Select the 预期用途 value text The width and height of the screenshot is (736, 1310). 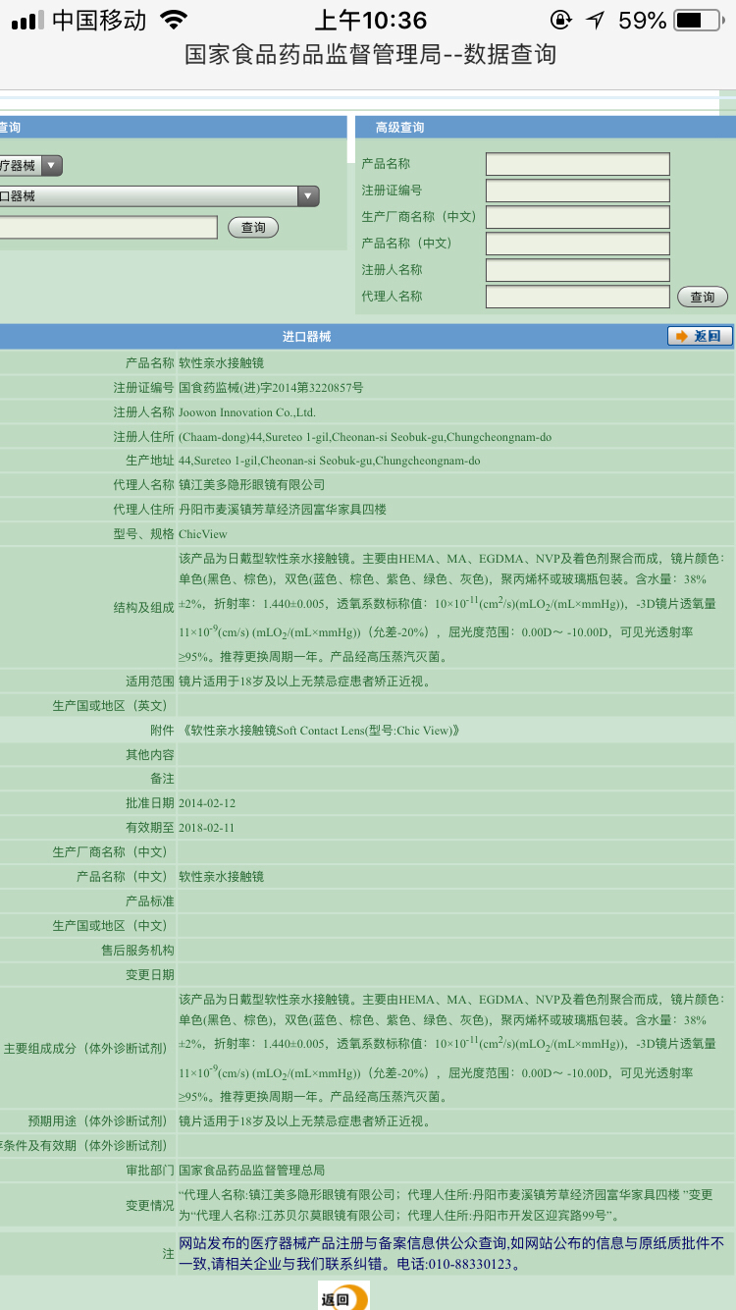click(304, 1121)
